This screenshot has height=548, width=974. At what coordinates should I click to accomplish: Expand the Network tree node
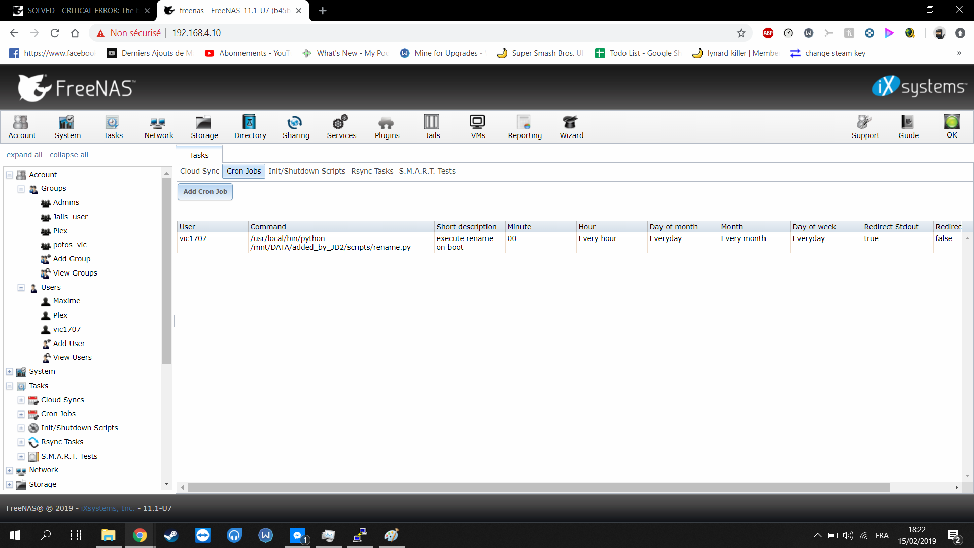pos(9,470)
